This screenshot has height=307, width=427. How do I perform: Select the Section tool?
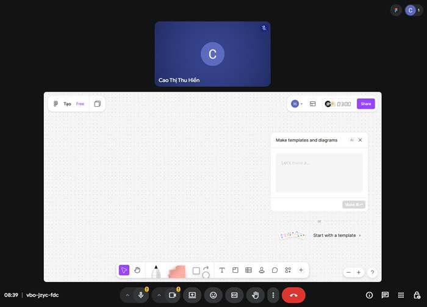(x=235, y=270)
